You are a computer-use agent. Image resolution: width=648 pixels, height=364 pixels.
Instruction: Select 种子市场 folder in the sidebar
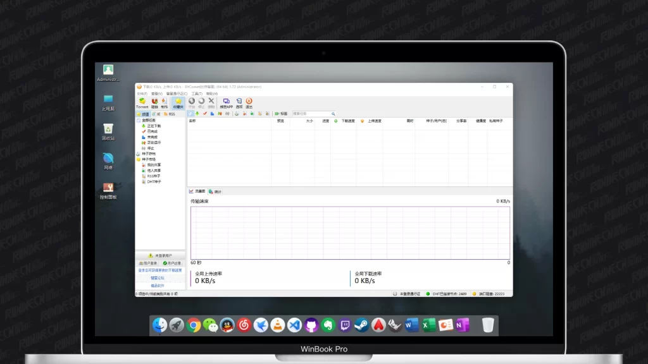coord(148,159)
